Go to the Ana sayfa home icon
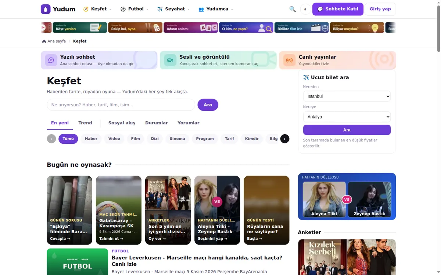The height and width of the screenshot is (275, 441). (44, 41)
